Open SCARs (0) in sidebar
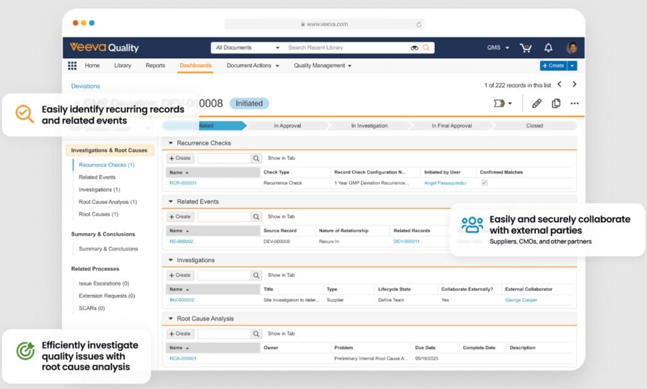 pyautogui.click(x=92, y=309)
